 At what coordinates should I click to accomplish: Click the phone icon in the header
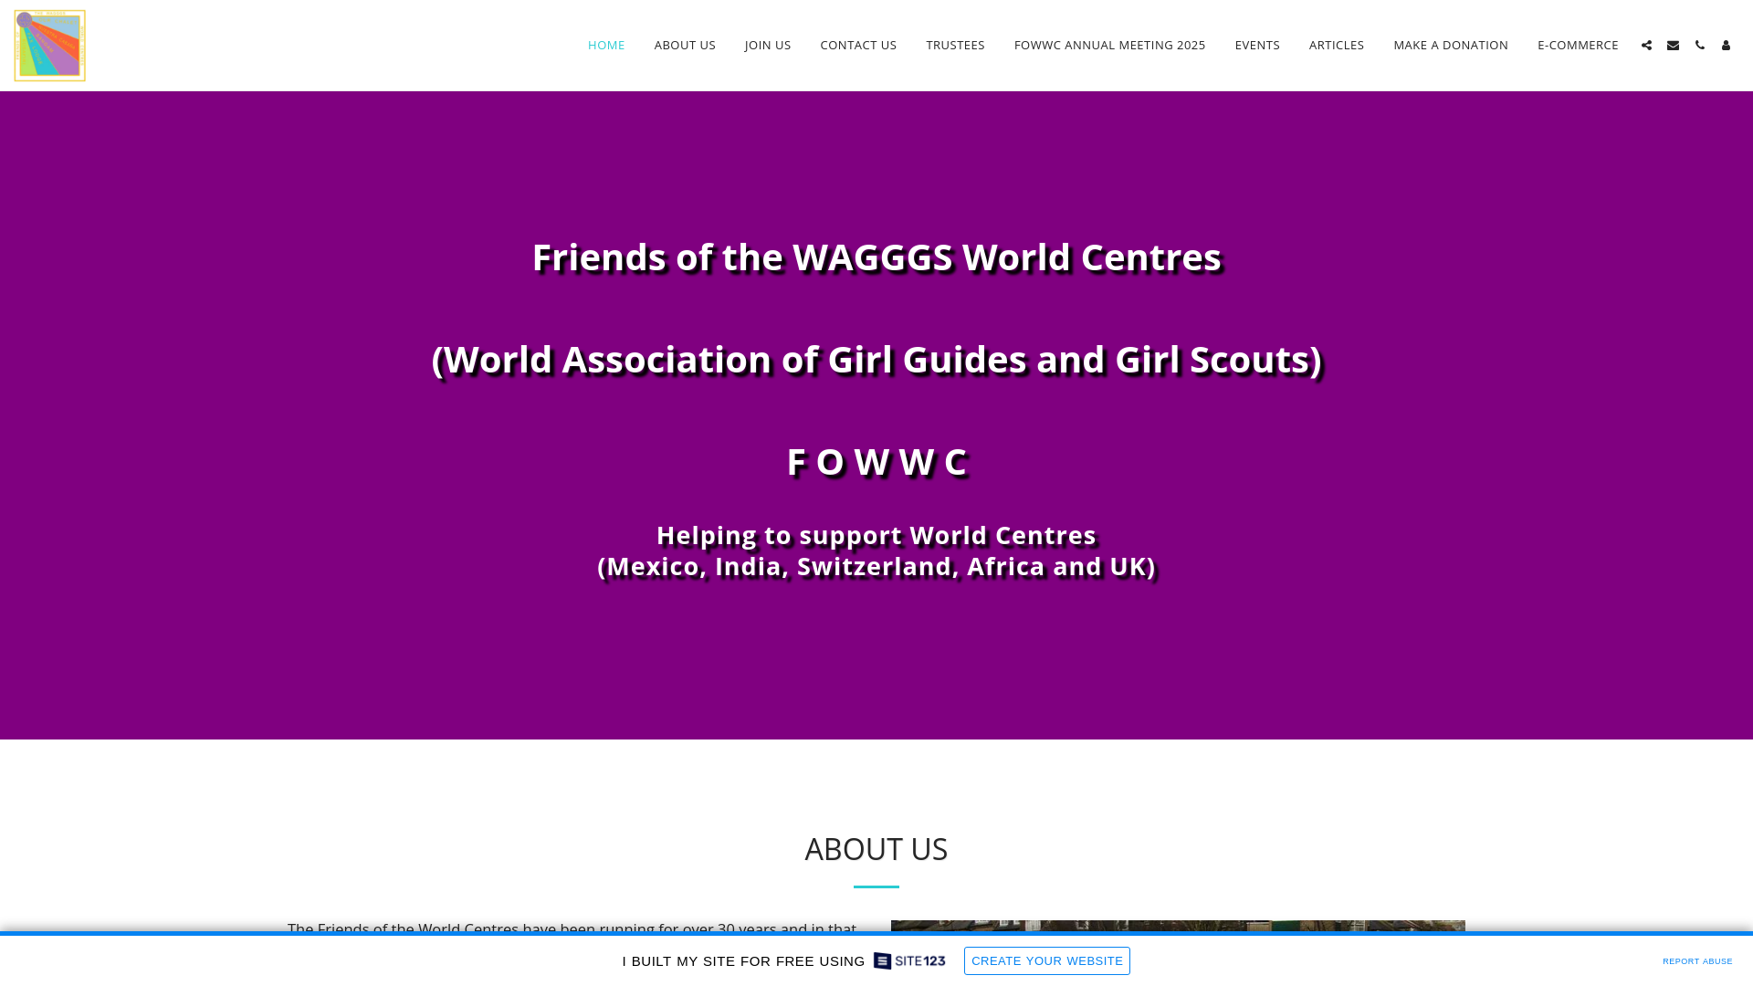click(x=1699, y=46)
